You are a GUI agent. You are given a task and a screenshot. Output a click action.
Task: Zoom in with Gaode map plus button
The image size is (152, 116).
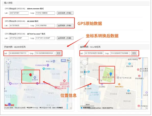point(85,70)
